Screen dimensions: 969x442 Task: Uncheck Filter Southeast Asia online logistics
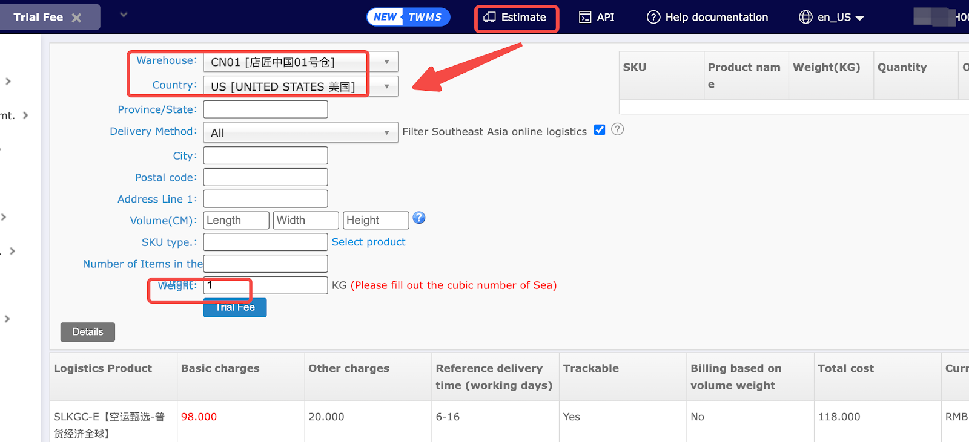[600, 130]
